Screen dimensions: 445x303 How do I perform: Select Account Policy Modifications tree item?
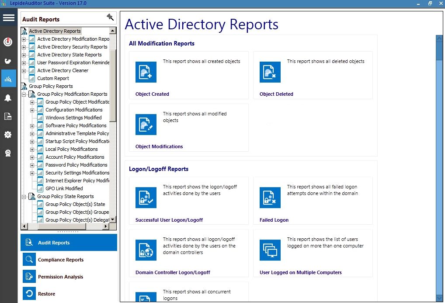tap(75, 157)
